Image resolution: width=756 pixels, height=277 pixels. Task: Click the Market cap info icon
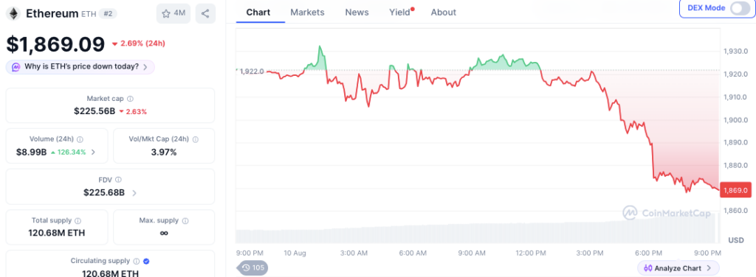(x=130, y=99)
